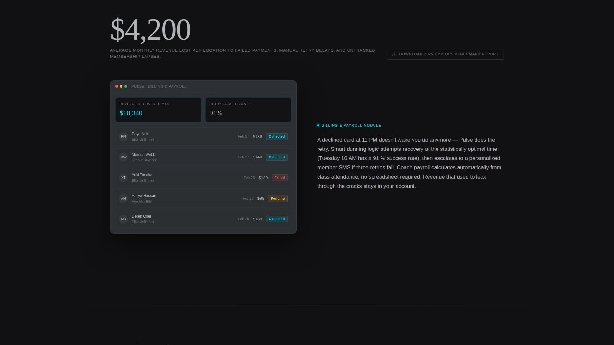Image resolution: width=614 pixels, height=345 pixels.
Task: Click Feb 27 date on Priya Nair row
Action: coord(243,136)
